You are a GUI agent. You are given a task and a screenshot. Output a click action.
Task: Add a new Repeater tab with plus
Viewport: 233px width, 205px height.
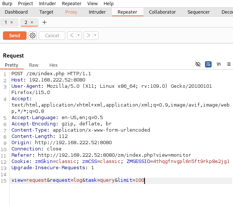(45, 22)
